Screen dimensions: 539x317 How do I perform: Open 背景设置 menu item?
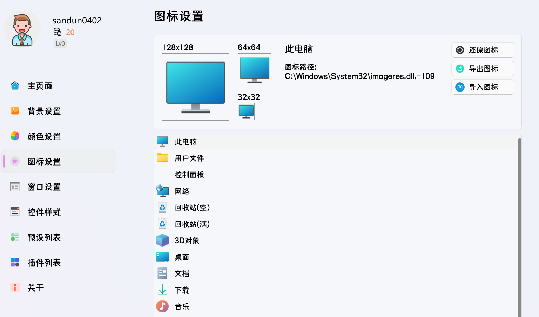[58, 111]
